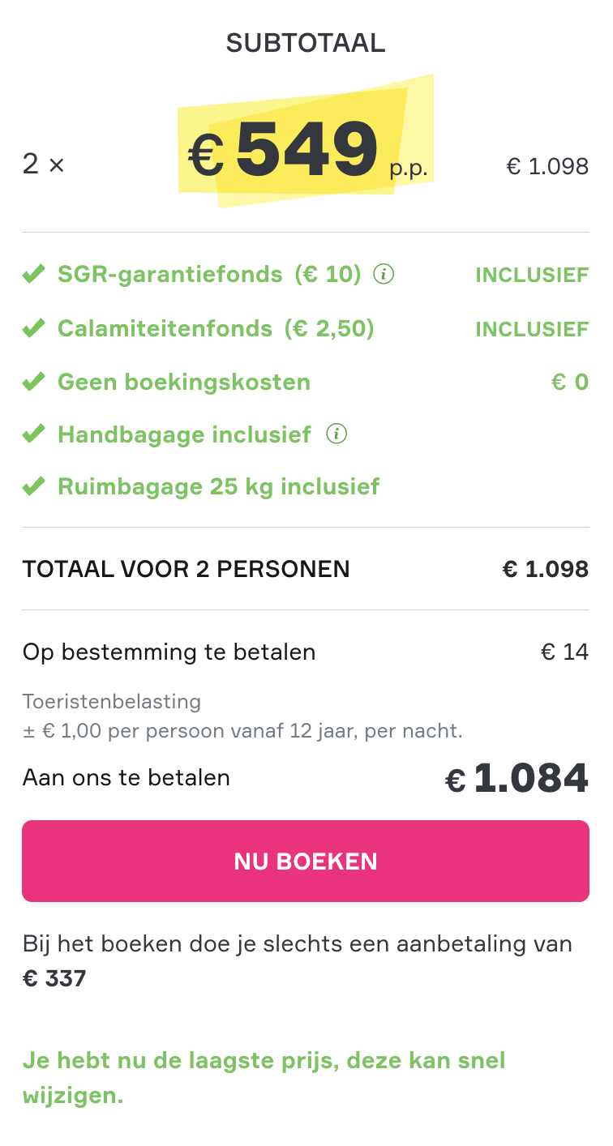The width and height of the screenshot is (613, 1146).
Task: Click the highlighted € 549 p.p. price
Action: tap(306, 152)
